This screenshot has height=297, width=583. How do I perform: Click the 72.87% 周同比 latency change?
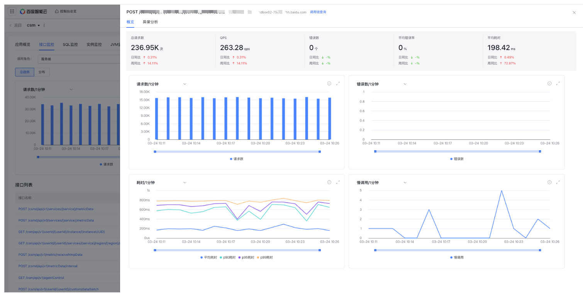(509, 63)
